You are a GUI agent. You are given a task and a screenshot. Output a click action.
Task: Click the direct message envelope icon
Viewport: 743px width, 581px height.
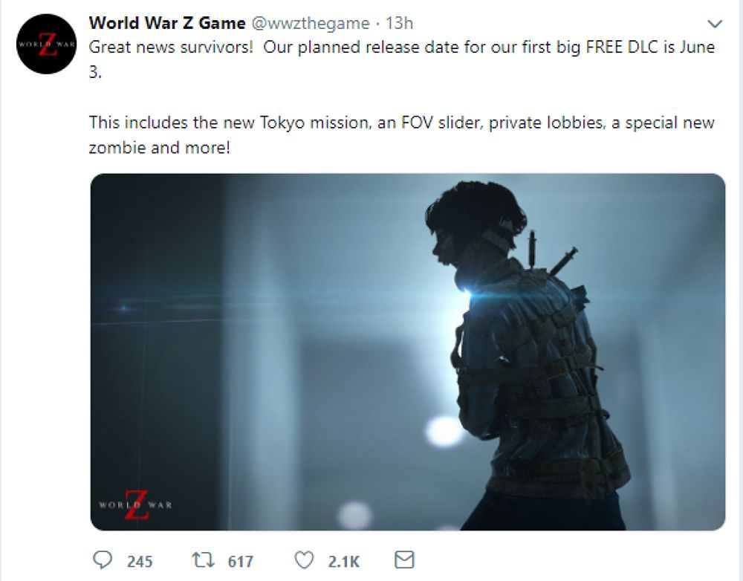404,560
